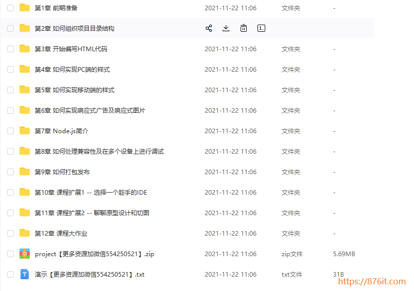The image size is (414, 291).
Task: Check the box for 第5章 如何实现移动端的样式
Action: tap(11, 90)
